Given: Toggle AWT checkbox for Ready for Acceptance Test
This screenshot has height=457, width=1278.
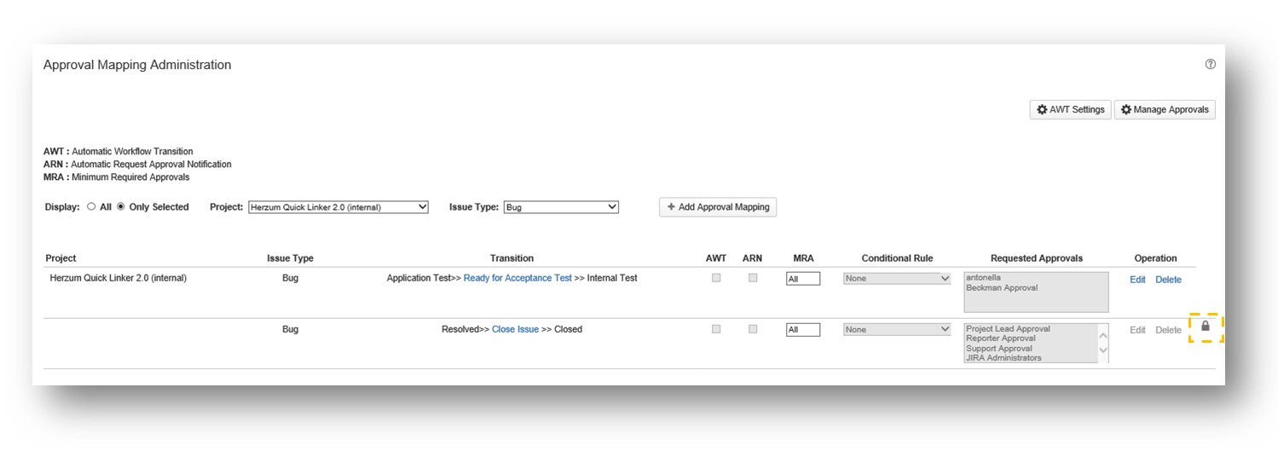Looking at the screenshot, I should [x=716, y=278].
